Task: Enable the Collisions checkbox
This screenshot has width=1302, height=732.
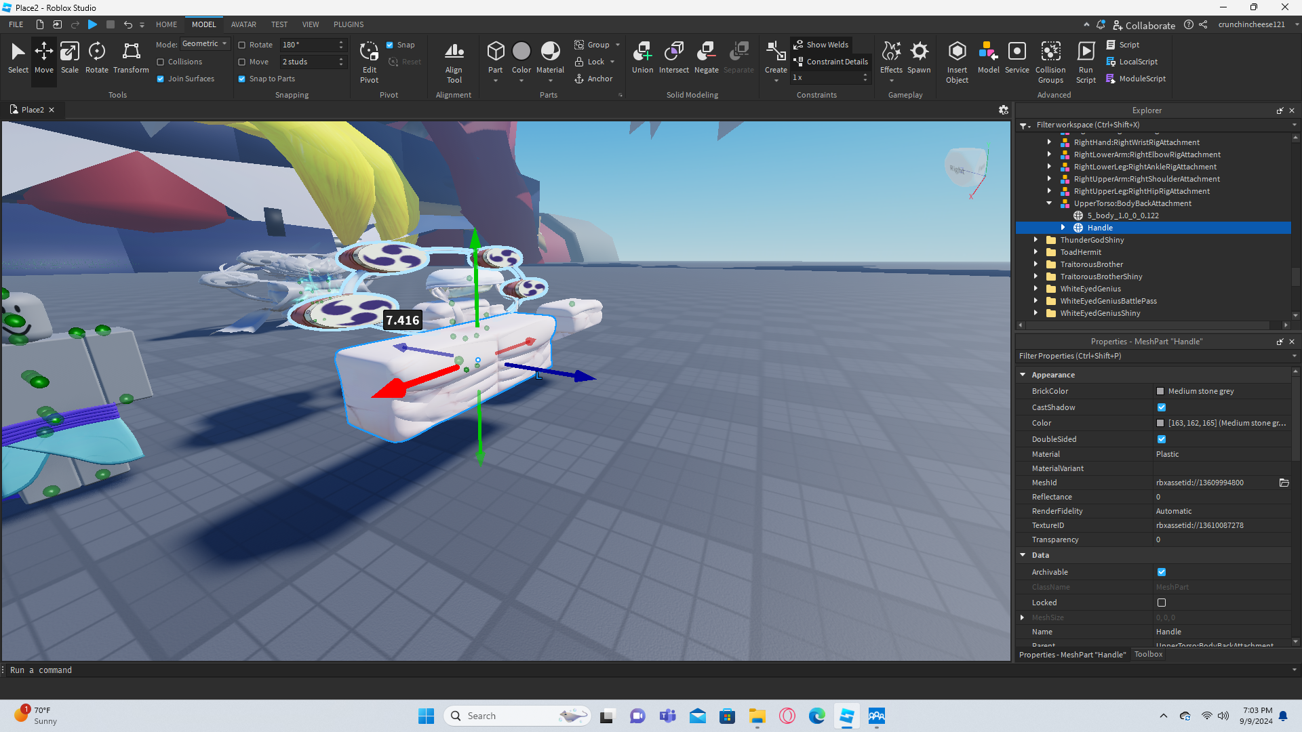Action: click(x=161, y=62)
